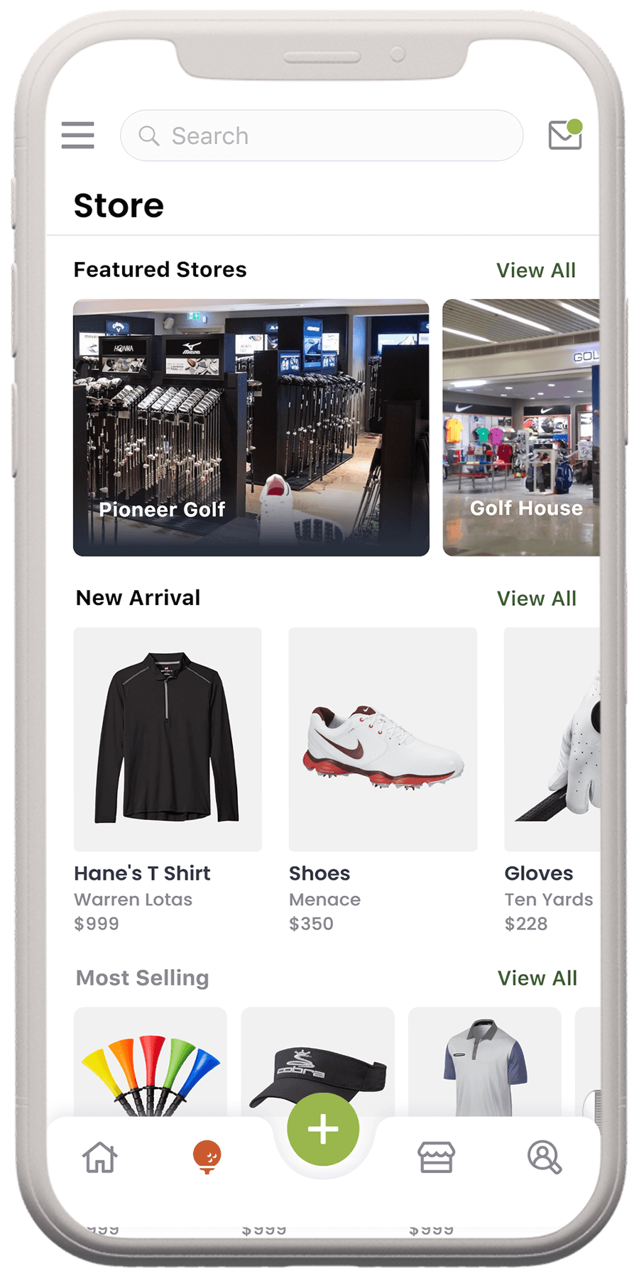639x1278 pixels.
Task: Select the Shoes product image
Action: (x=383, y=739)
